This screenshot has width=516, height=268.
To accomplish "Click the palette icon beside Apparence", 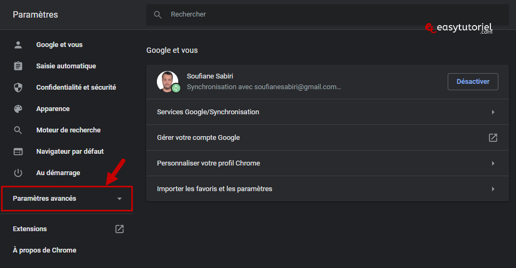I will pos(18,109).
